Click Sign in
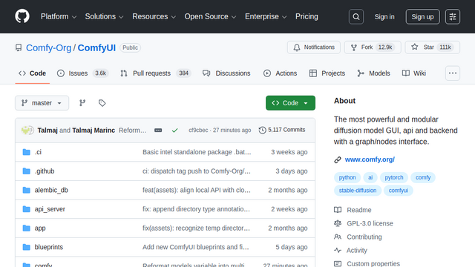The width and height of the screenshot is (475, 267). (x=384, y=16)
